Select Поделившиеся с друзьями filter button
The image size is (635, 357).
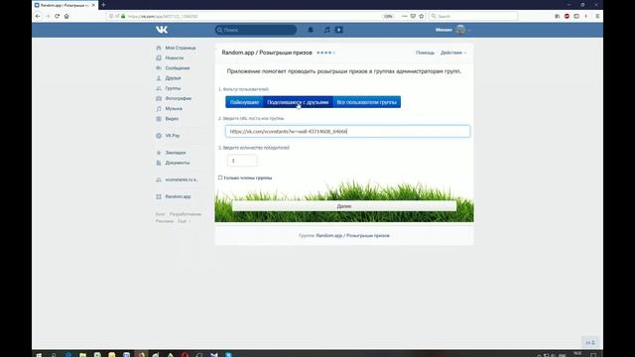[x=298, y=102]
